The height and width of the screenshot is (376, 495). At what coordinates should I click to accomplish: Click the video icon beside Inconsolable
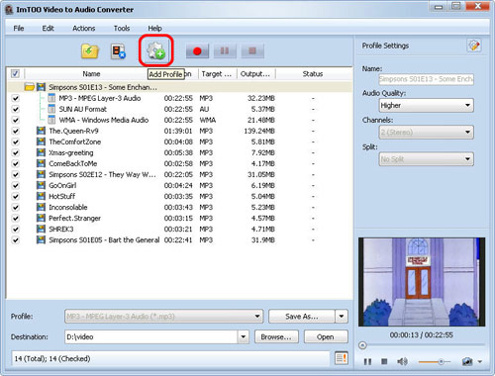pyautogui.click(x=41, y=207)
